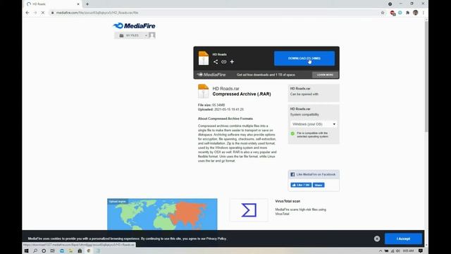The width and height of the screenshot is (451, 254).
Task: Click the Facebook logo icon
Action: 292,174
